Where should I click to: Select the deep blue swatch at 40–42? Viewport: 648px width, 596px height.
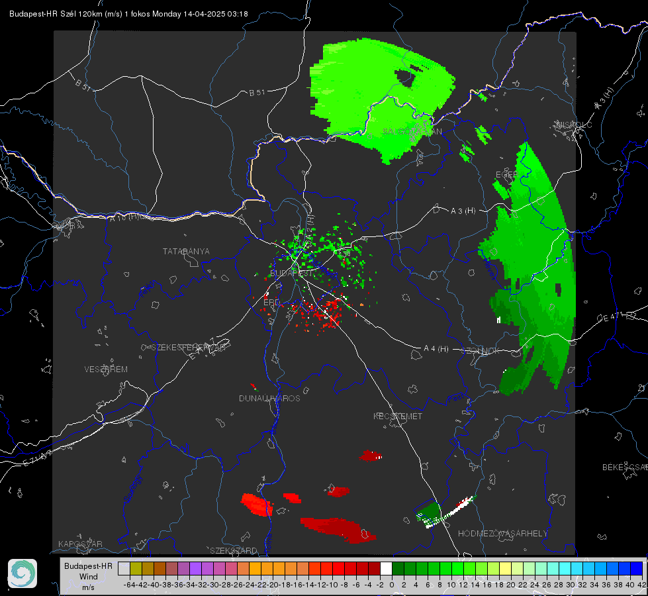coord(636,568)
